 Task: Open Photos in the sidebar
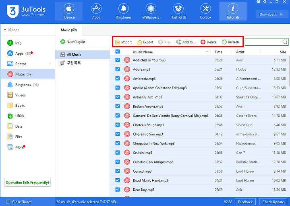click(28, 64)
